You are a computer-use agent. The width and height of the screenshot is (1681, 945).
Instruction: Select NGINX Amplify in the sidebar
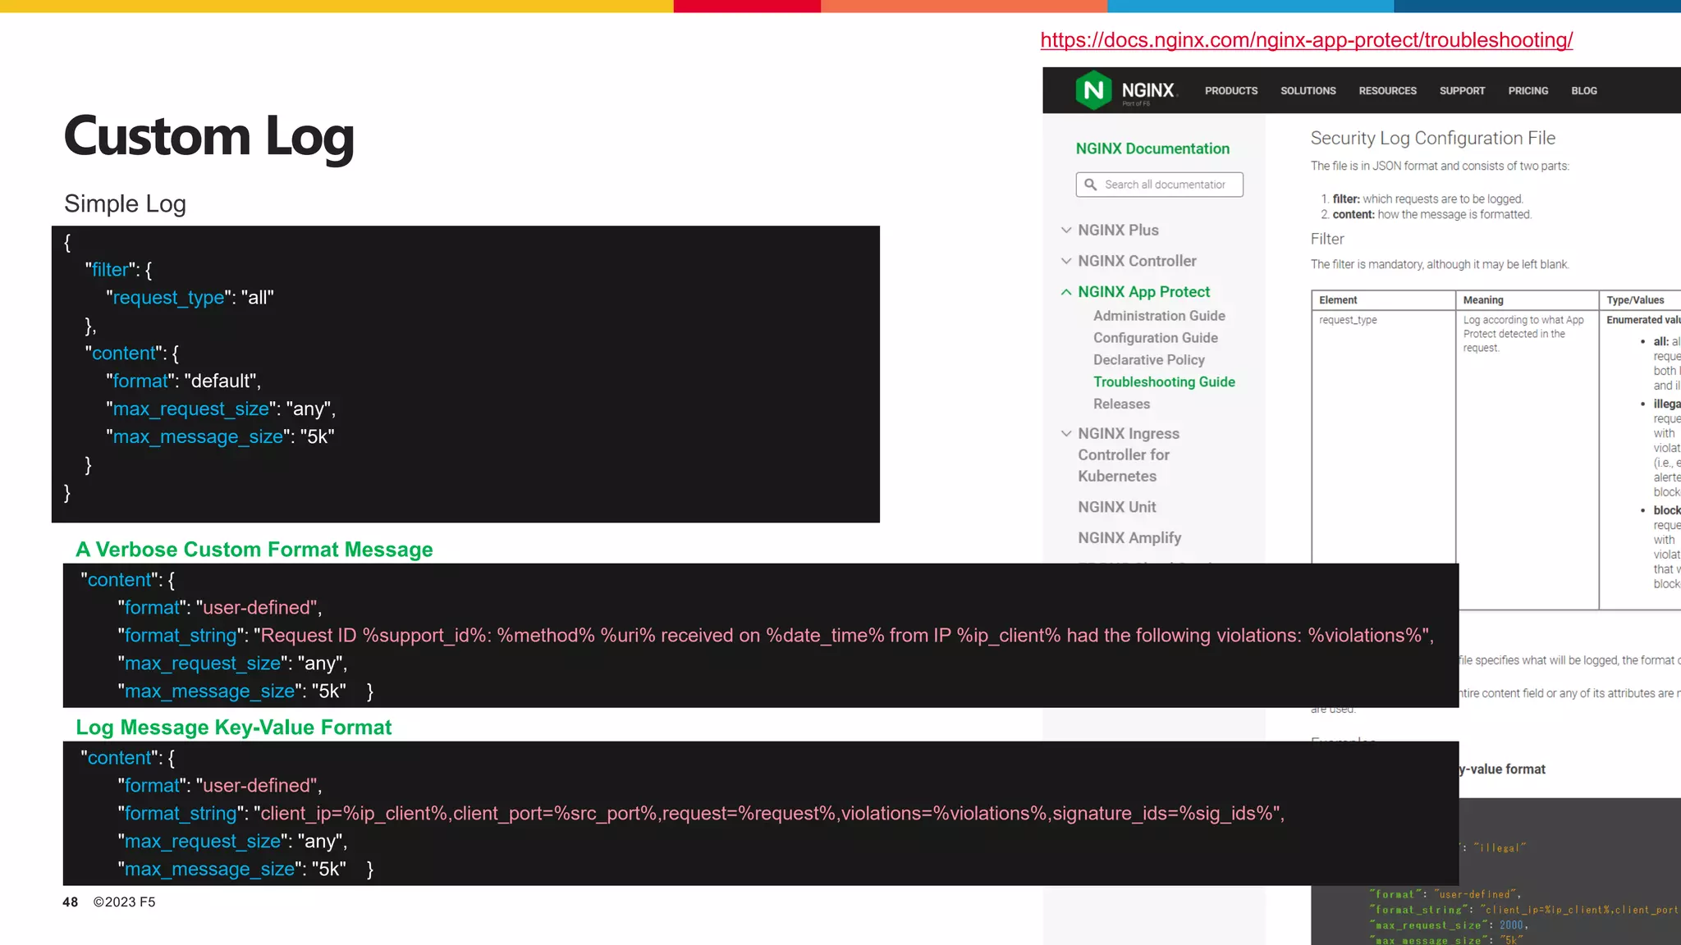[x=1129, y=538]
